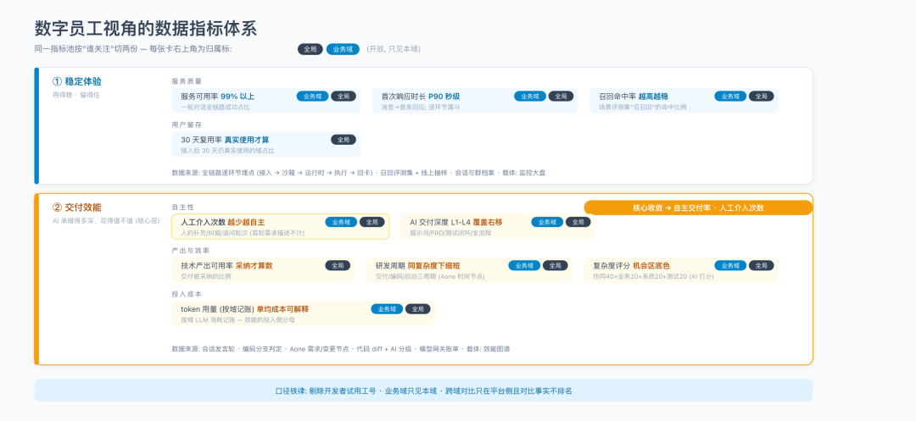Click the 交付被采纳的比例 description
This screenshot has width=916, height=421.
click(206, 276)
